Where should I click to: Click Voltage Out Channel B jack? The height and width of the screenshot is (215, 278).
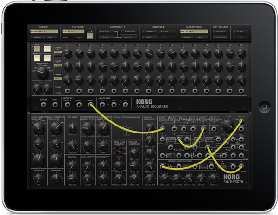tap(79, 105)
